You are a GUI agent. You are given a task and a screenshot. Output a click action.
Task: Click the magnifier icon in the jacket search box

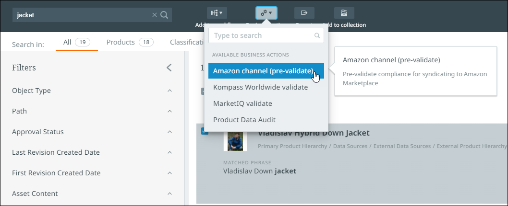click(x=164, y=15)
